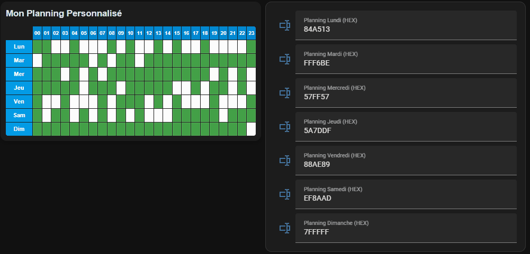Toggle the white Jeu cell at hour 09

click(x=121, y=88)
